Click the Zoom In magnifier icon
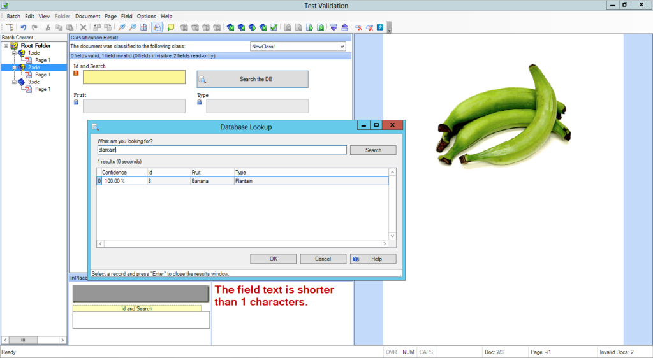Screen dimensions: 653x358 coord(121,27)
